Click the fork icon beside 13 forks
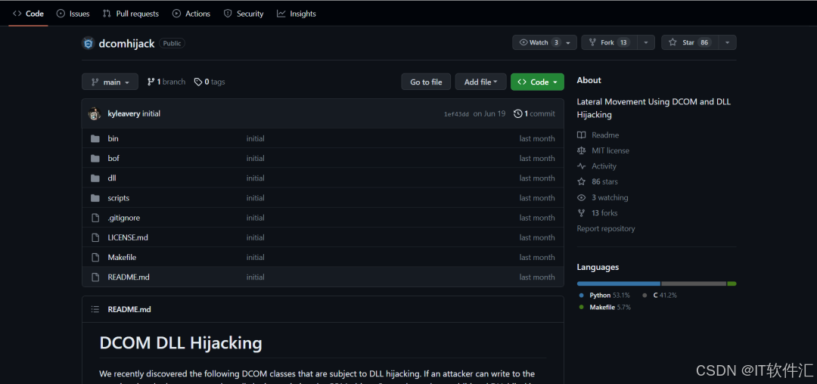This screenshot has width=817, height=384. click(x=582, y=213)
